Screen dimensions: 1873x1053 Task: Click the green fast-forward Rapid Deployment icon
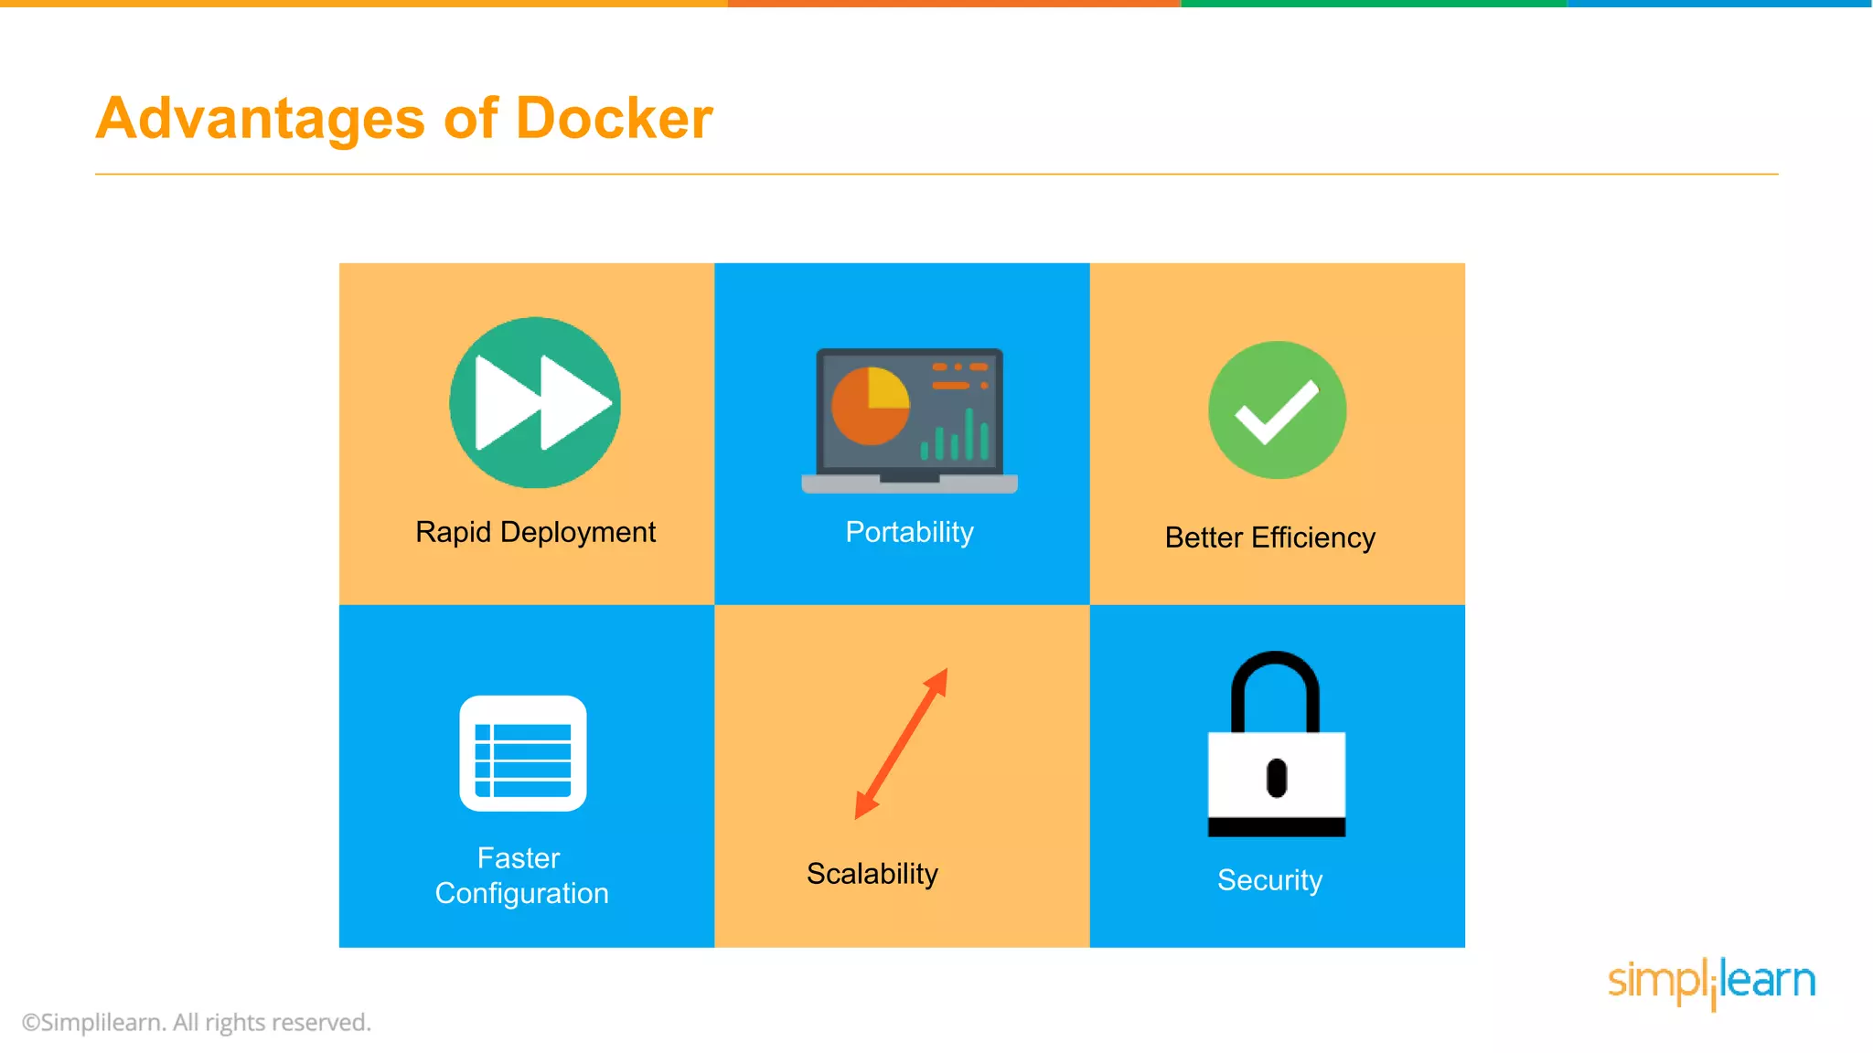point(535,402)
